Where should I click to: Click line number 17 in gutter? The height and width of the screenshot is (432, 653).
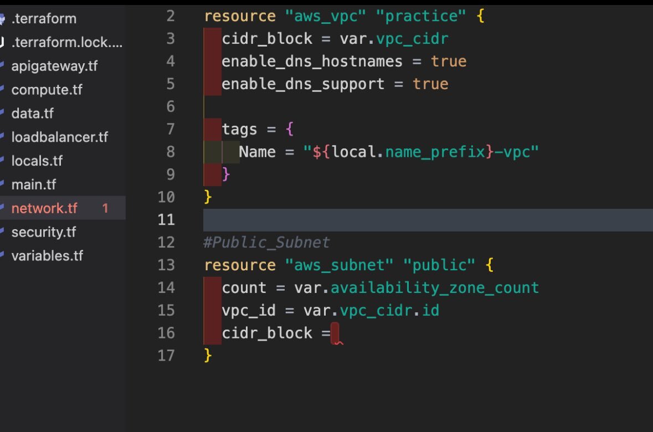tap(166, 356)
